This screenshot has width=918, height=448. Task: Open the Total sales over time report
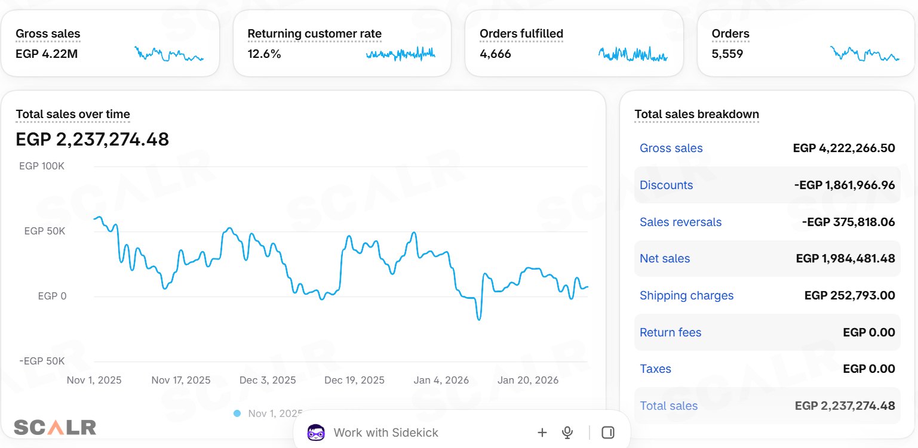tap(73, 115)
